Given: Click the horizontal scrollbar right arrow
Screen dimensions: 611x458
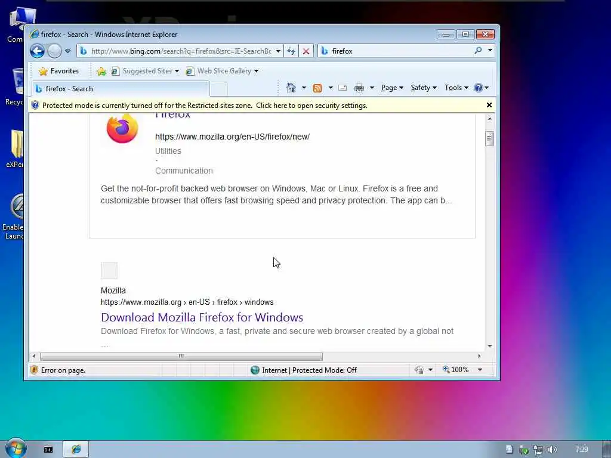Looking at the screenshot, I should [479, 356].
